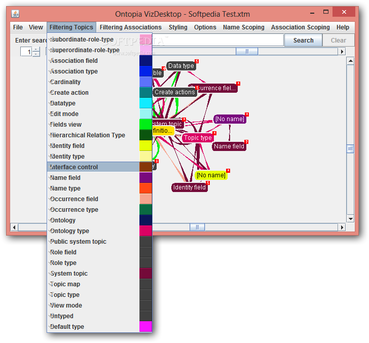Click the graph's vertical scrollbar up arrow

350,61
